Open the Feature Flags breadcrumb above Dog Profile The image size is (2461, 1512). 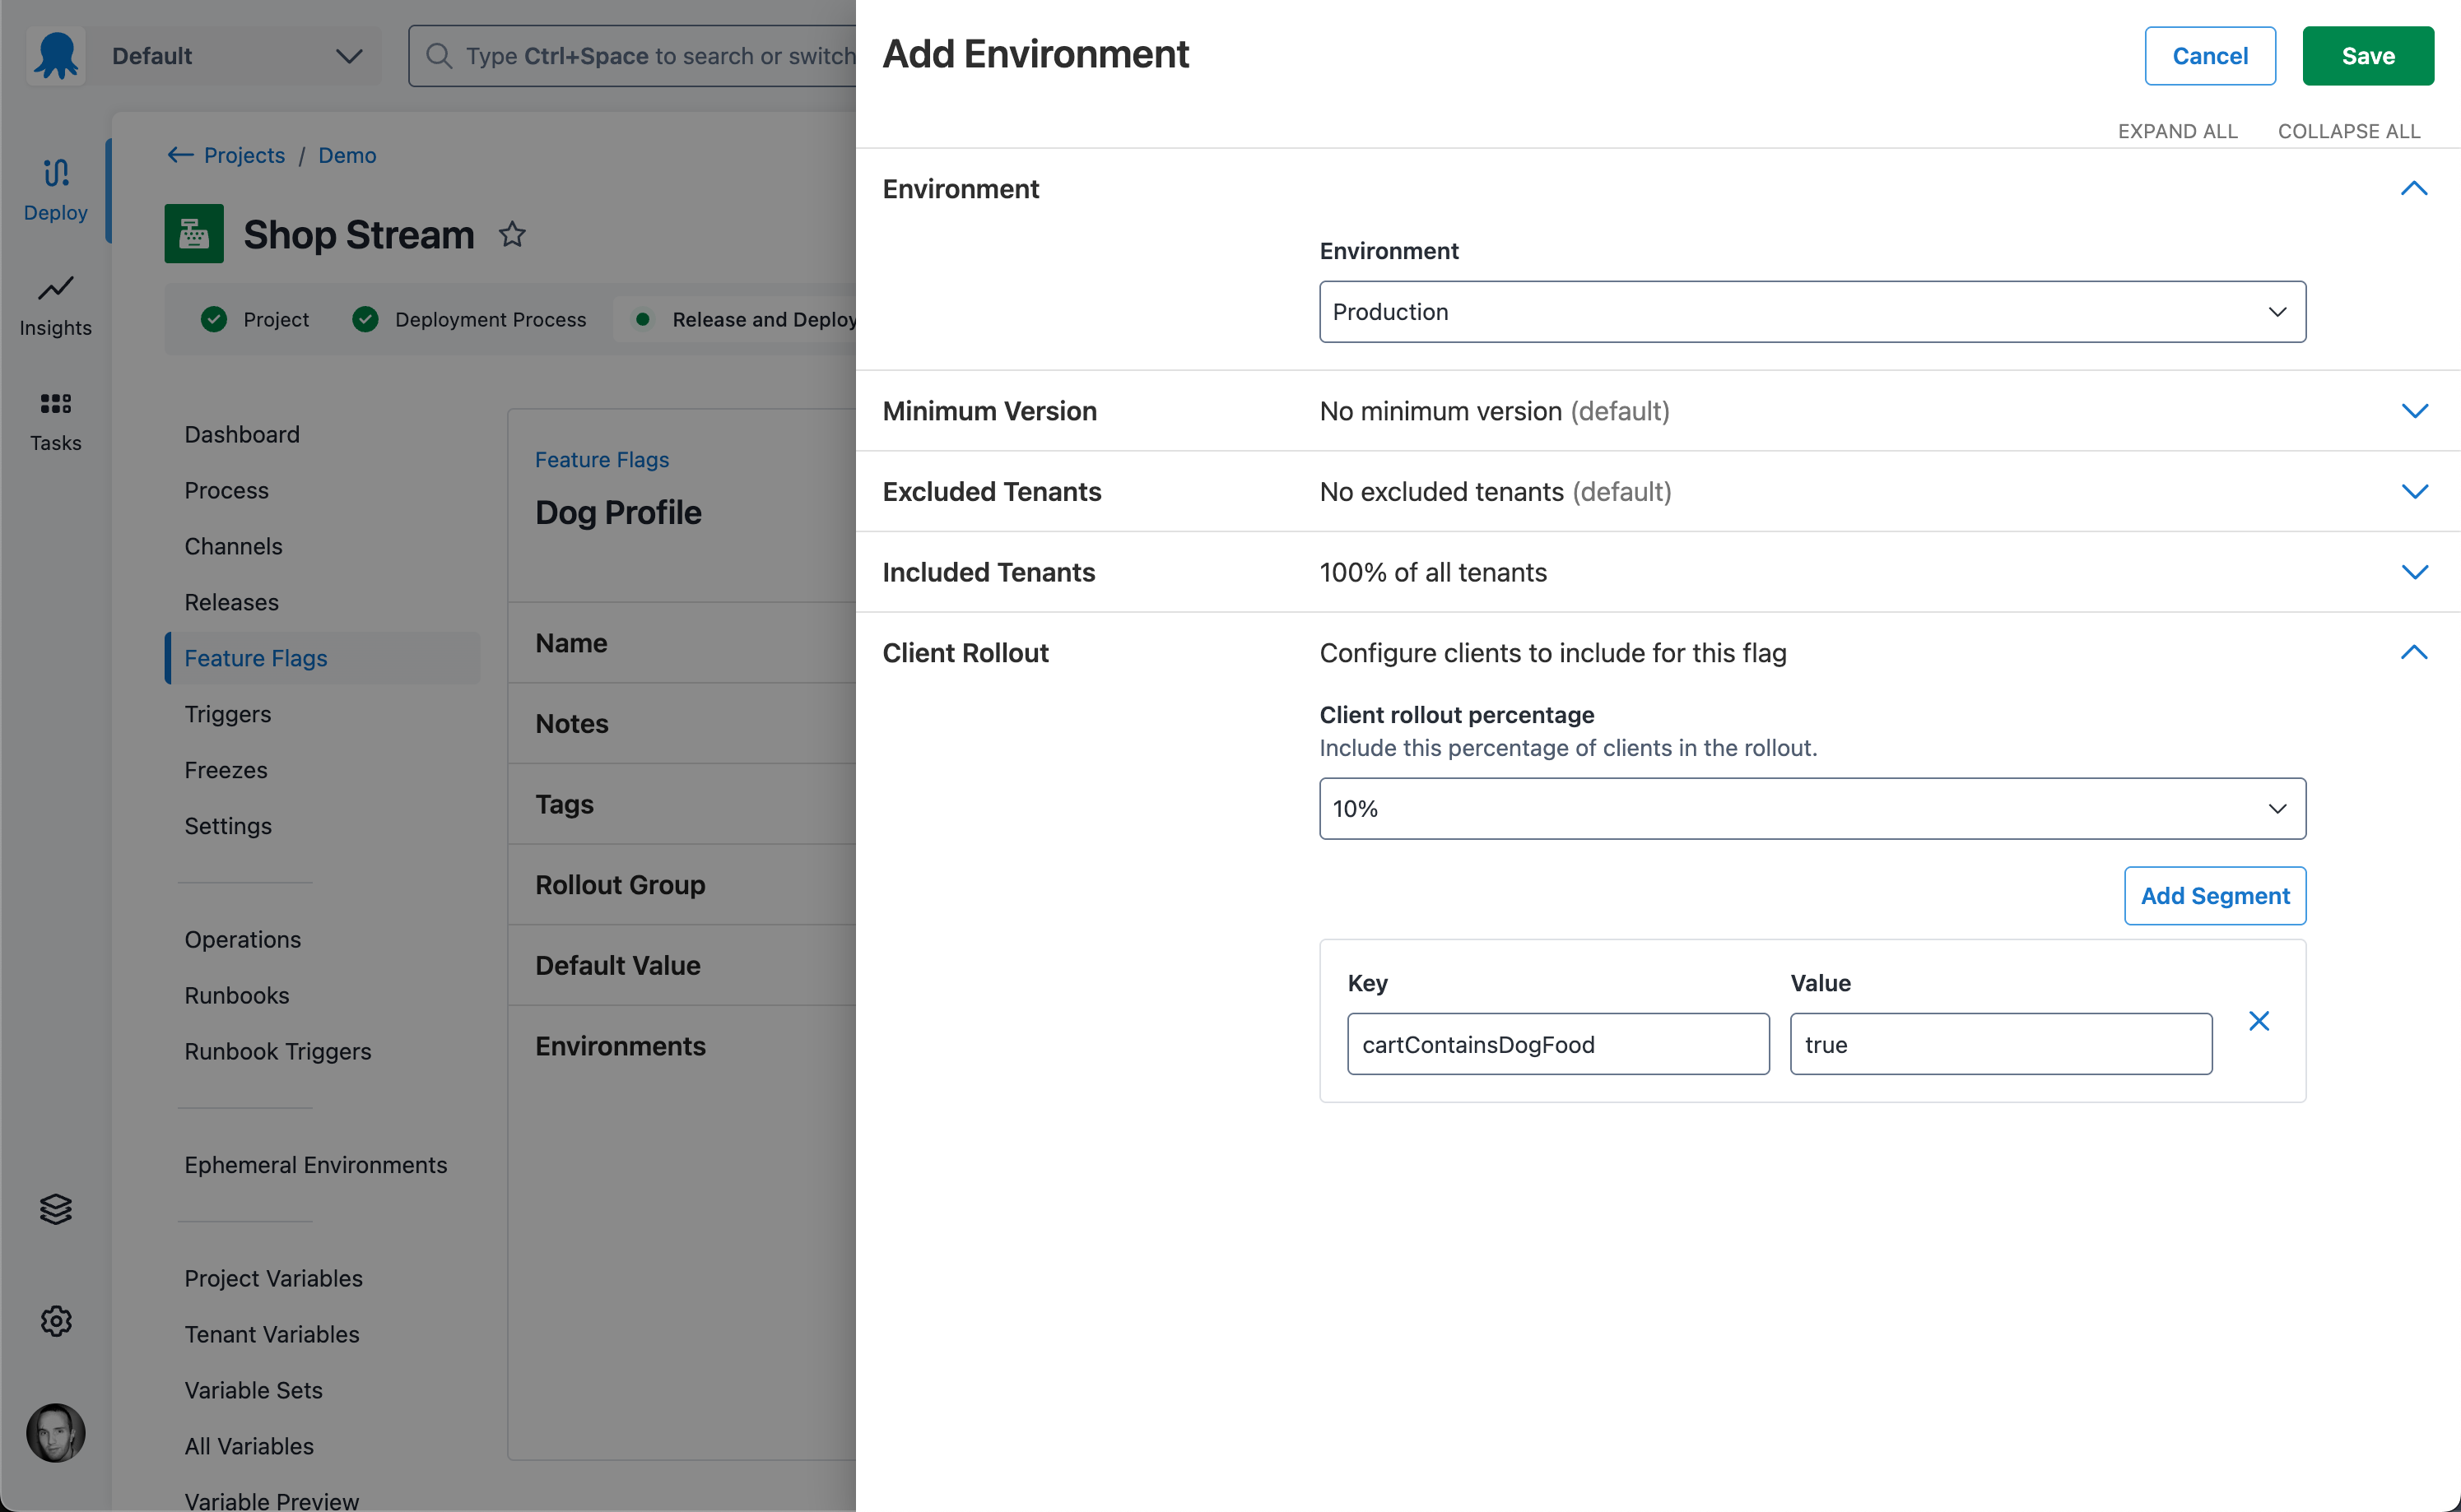click(601, 459)
